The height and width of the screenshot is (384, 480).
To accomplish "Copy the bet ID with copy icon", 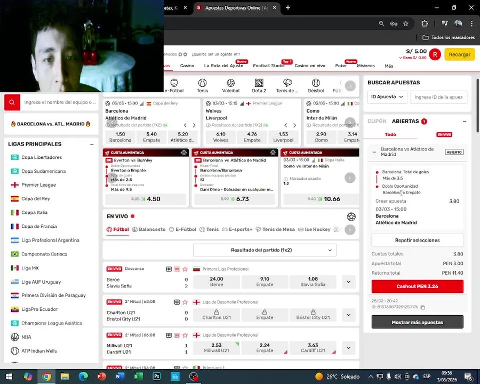I will [423, 307].
